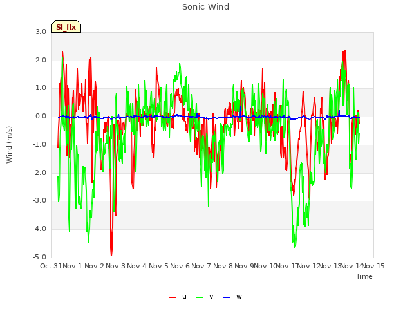Click the 'Nov 5' date tick label
Screen dimensions: 412x309
tap(158, 266)
